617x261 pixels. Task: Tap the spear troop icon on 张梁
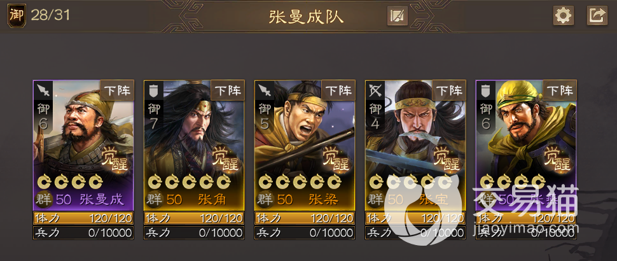[264, 91]
